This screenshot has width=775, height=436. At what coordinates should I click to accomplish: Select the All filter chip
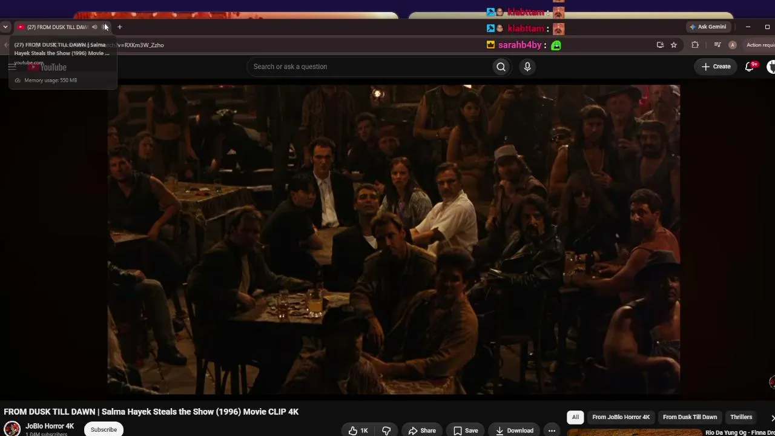pyautogui.click(x=575, y=417)
